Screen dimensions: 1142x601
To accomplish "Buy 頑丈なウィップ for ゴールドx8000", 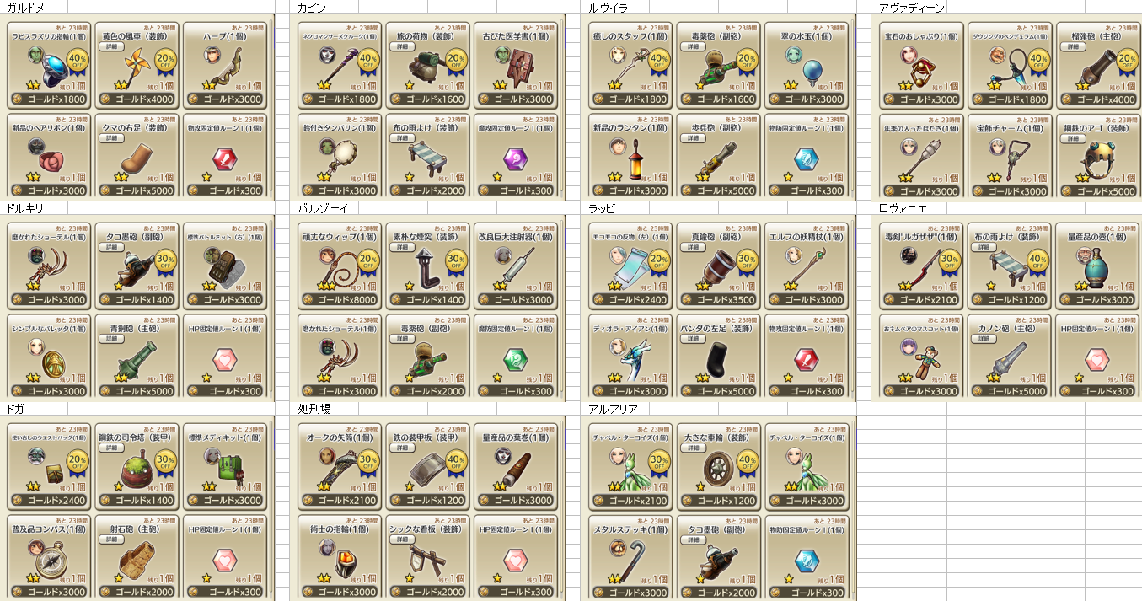I will [340, 299].
